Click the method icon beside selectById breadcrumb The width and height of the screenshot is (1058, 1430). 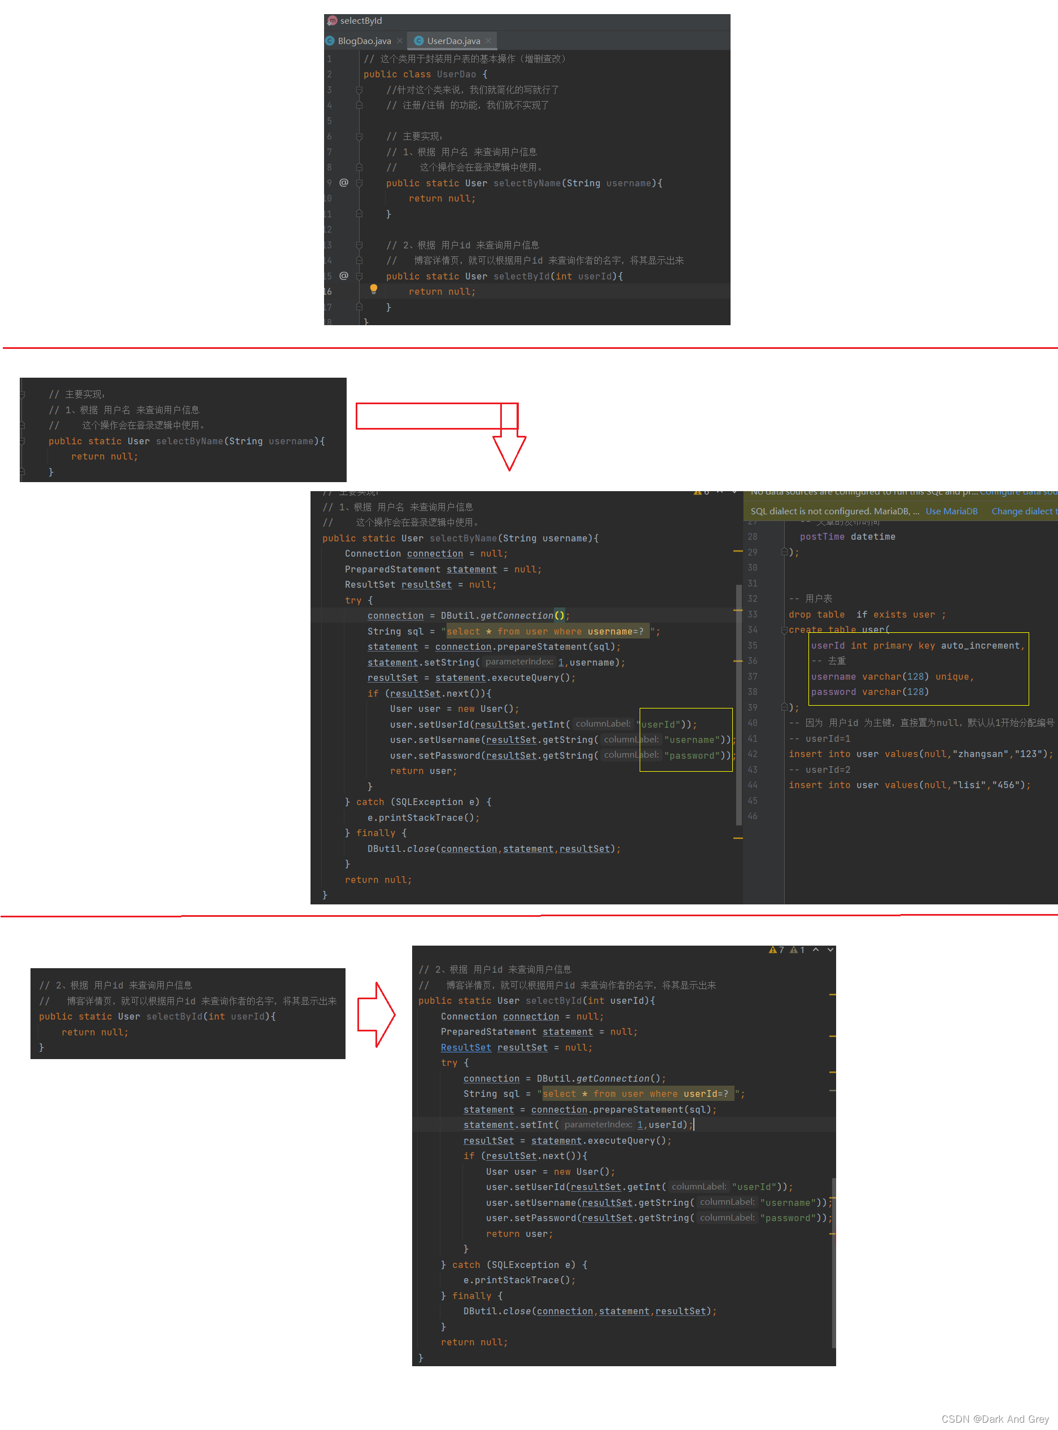coord(333,21)
